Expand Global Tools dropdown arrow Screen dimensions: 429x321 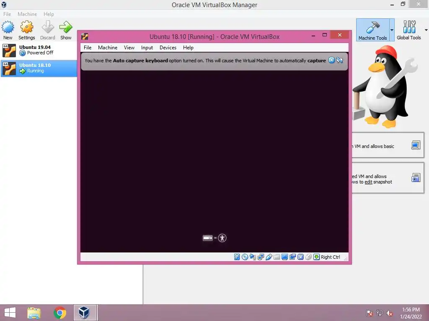point(426,30)
